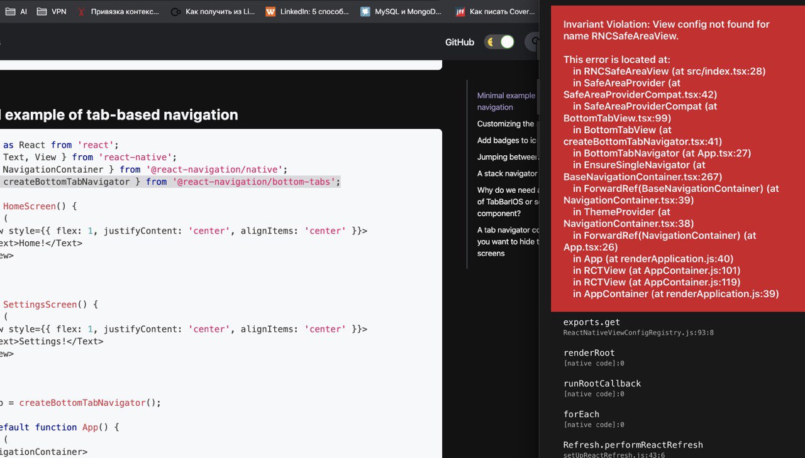Toggle the dark mode switch
Image resolution: width=805 pixels, height=458 pixels.
(x=500, y=42)
